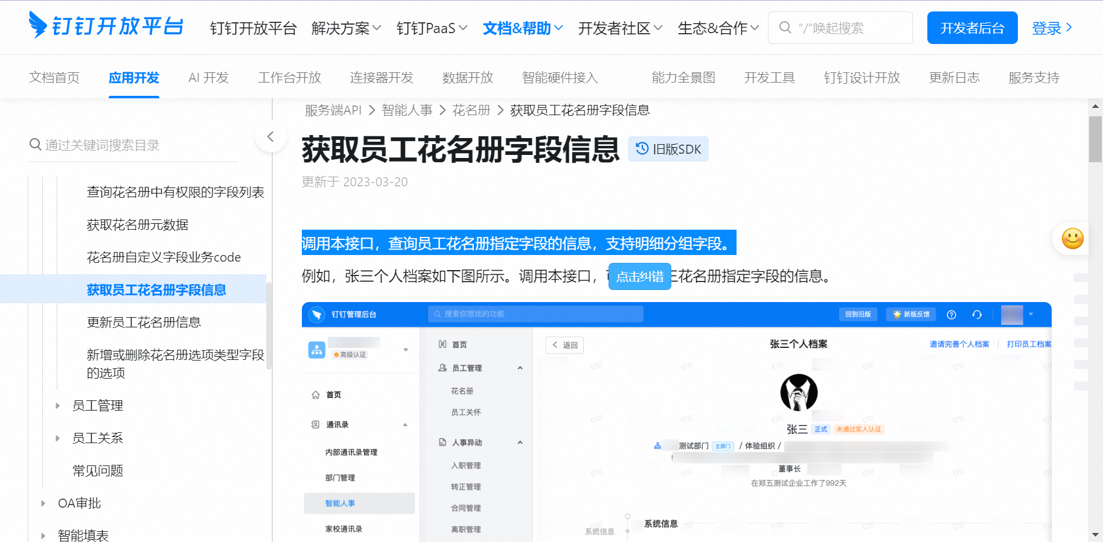
Task: Open the 智能硬件接入 tab
Action: coord(560,77)
